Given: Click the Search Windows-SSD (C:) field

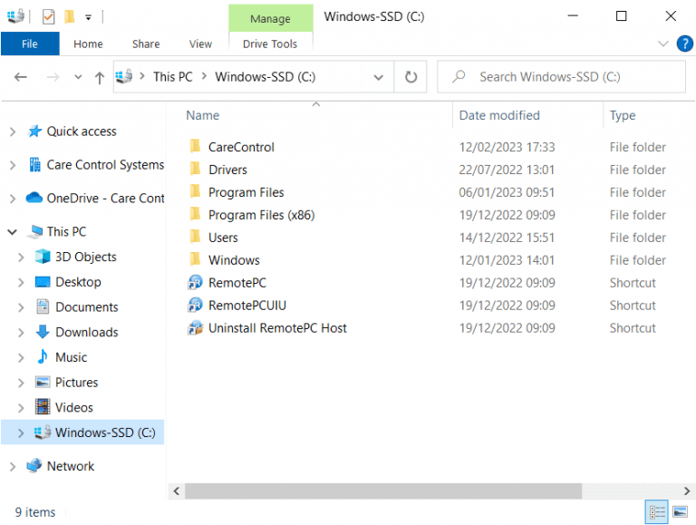Looking at the screenshot, I should click(561, 77).
